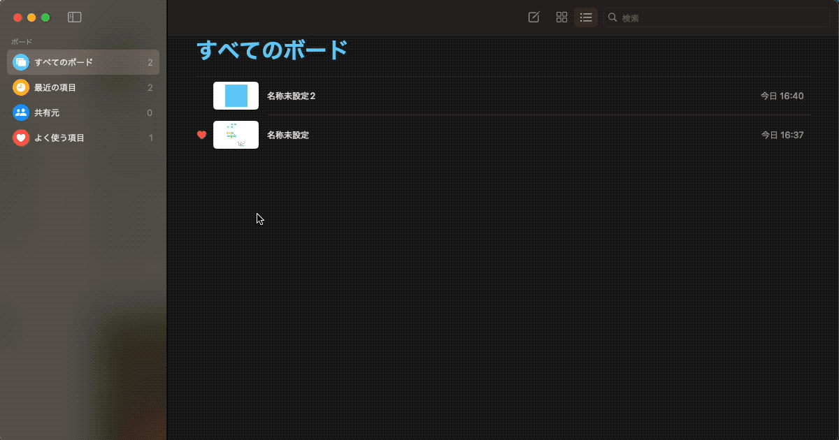Click the 名称未設定 2 board title
Viewport: 839px width, 440px height.
point(291,96)
